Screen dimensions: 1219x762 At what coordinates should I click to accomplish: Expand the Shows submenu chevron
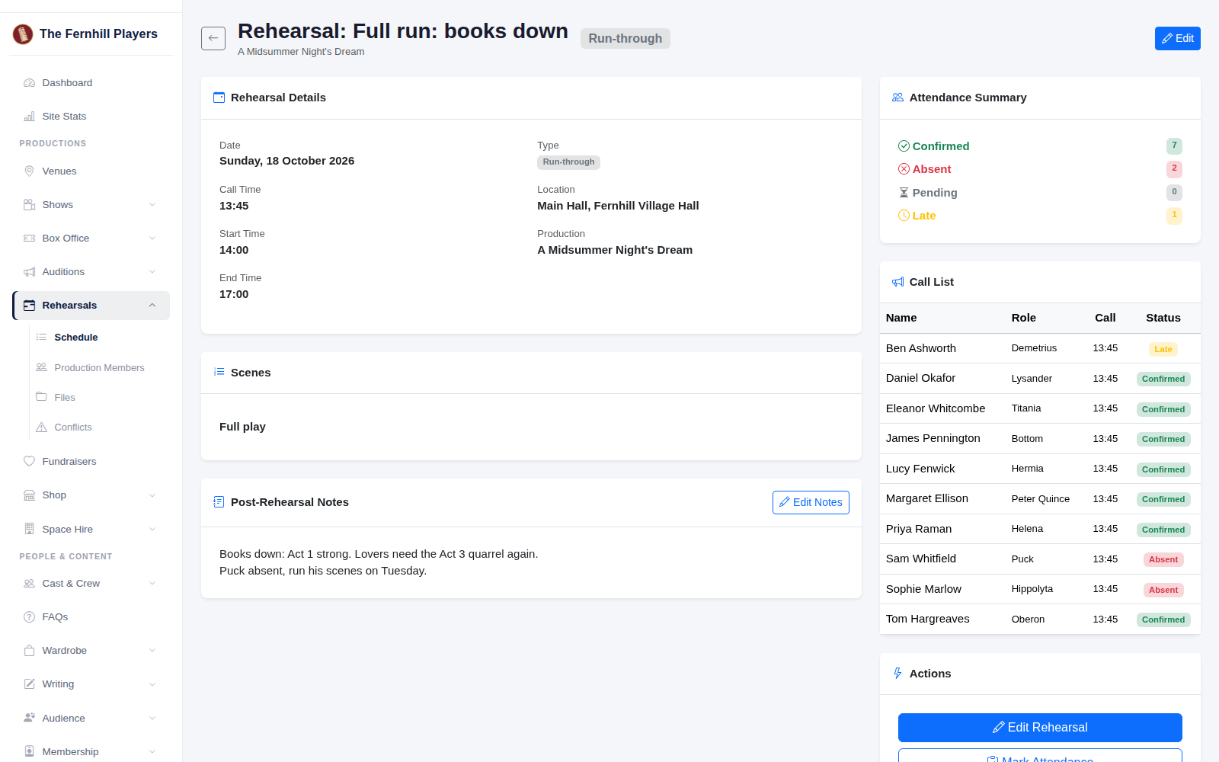152,205
